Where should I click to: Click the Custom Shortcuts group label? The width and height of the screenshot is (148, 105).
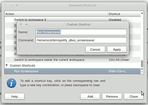coord(22,65)
